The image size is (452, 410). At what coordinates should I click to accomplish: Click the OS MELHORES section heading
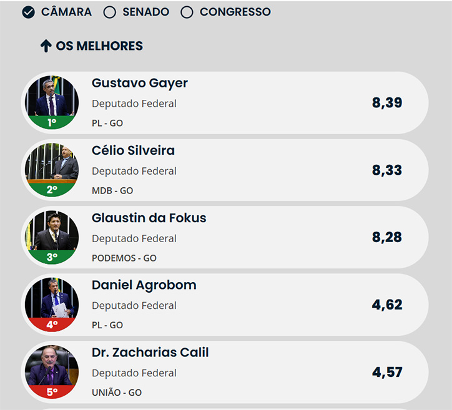point(99,46)
